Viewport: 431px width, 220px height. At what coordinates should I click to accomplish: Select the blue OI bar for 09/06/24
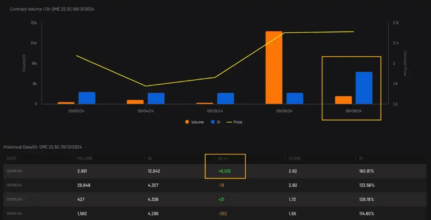tap(295, 99)
